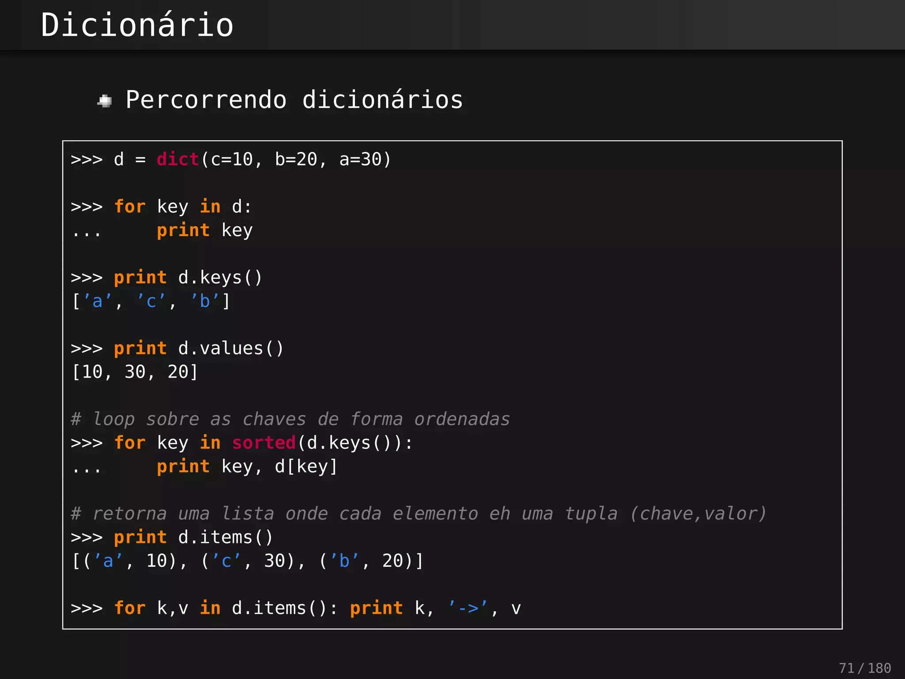Click the output '[10, 30, 20]'
Image resolution: width=905 pixels, height=679 pixels.
point(135,372)
